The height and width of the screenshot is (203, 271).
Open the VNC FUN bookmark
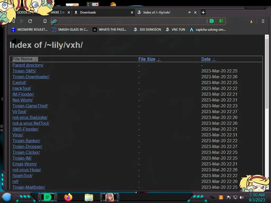click(175, 30)
